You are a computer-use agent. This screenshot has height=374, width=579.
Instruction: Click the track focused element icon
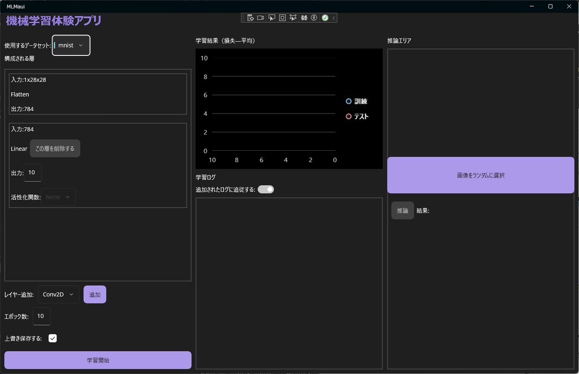293,18
